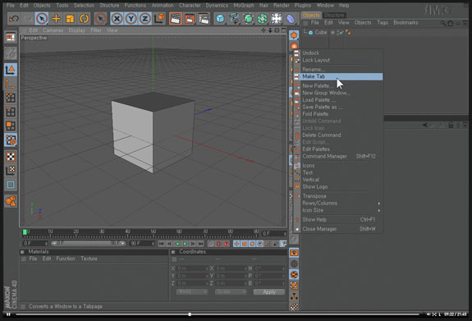Open the viewport Display menu
This screenshot has width=472, height=321.
(x=77, y=30)
